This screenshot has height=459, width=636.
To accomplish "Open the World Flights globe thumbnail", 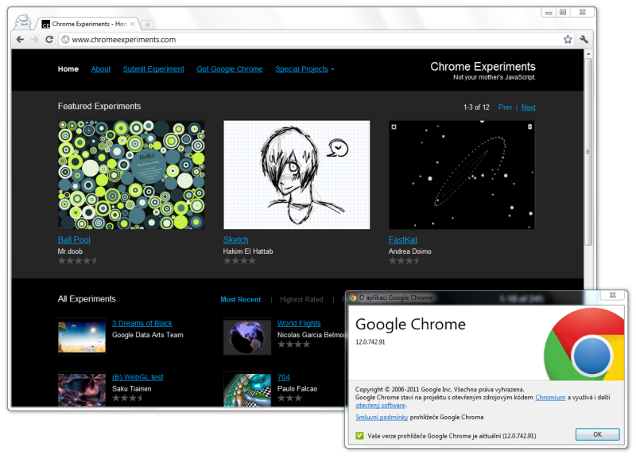I will tap(247, 336).
